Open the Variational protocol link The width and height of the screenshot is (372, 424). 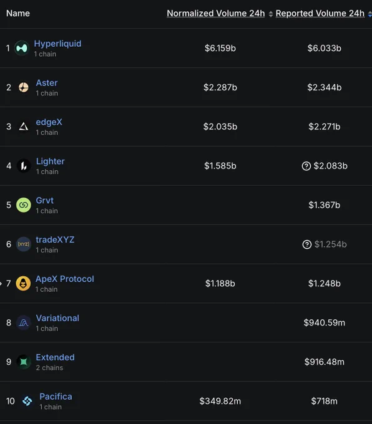pyautogui.click(x=57, y=318)
